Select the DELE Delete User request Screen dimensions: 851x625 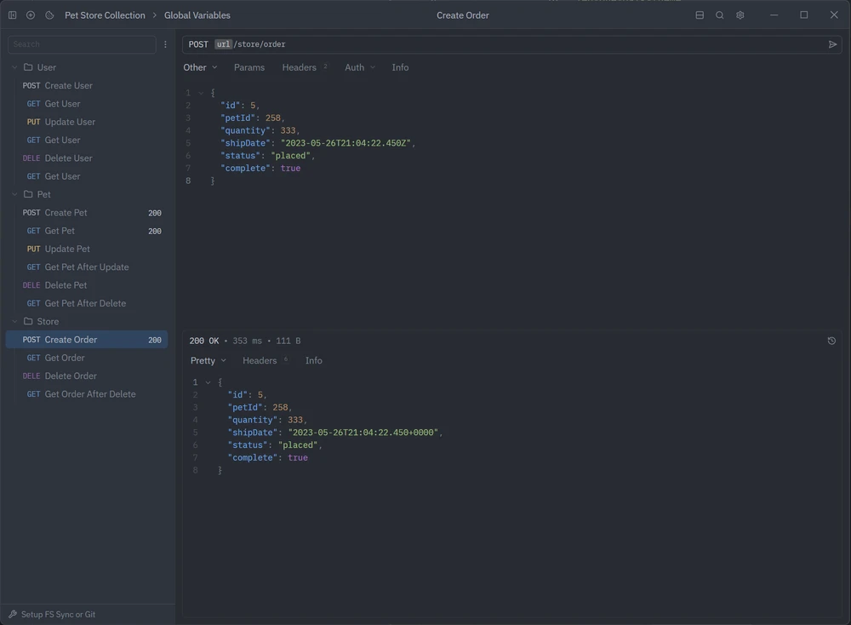point(87,158)
